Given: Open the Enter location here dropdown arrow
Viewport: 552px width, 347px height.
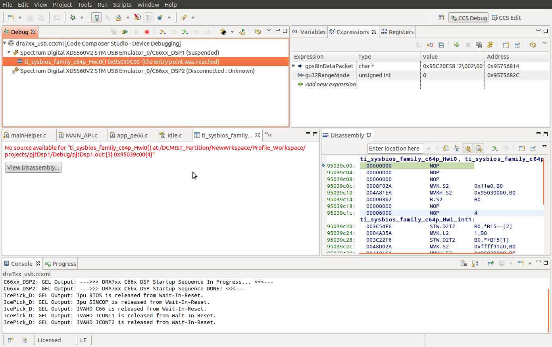Looking at the screenshot, I should point(429,149).
